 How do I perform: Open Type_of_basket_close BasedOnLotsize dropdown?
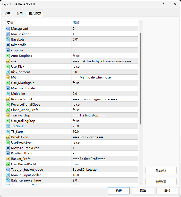pos(105,170)
